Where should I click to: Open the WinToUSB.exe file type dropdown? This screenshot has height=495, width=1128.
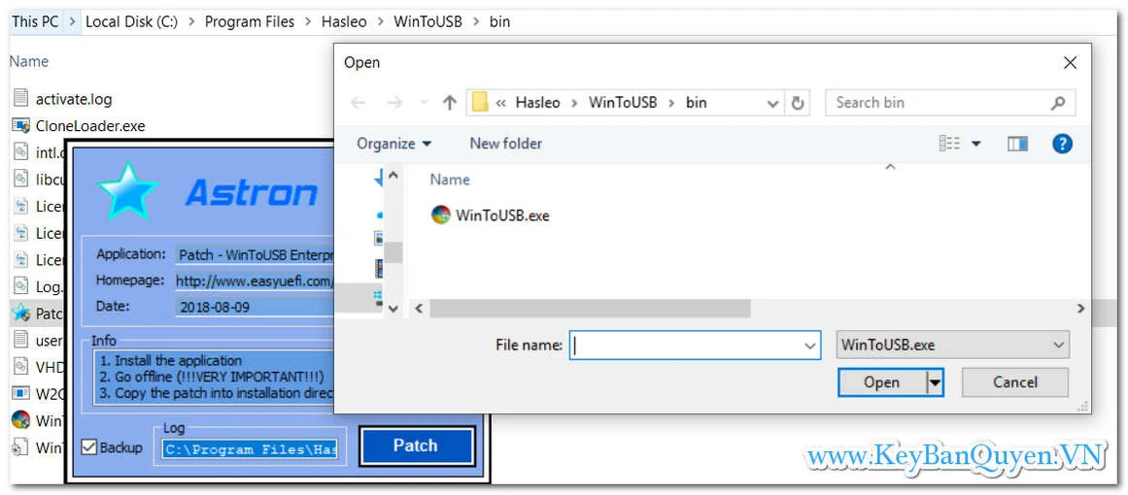click(x=953, y=345)
